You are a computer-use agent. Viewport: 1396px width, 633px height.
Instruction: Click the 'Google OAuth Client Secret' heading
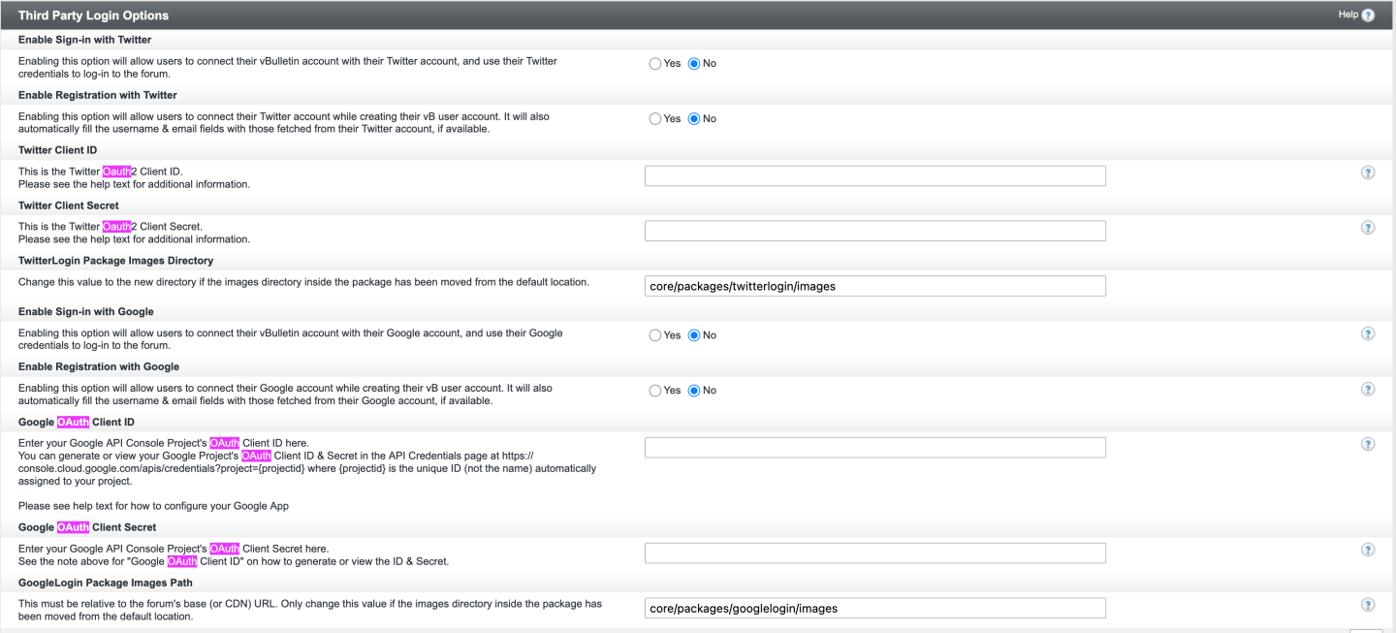[87, 527]
